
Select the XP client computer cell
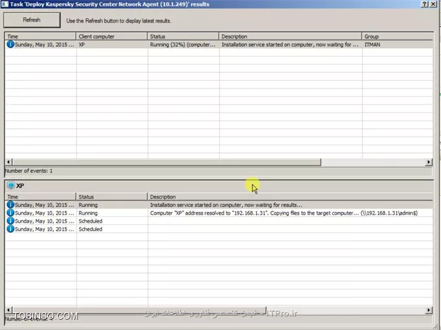[112, 44]
